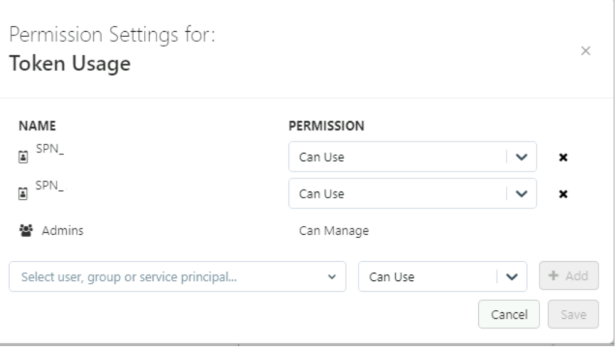Remove the second SPN permission entry
The image size is (616, 347).
pos(565,194)
